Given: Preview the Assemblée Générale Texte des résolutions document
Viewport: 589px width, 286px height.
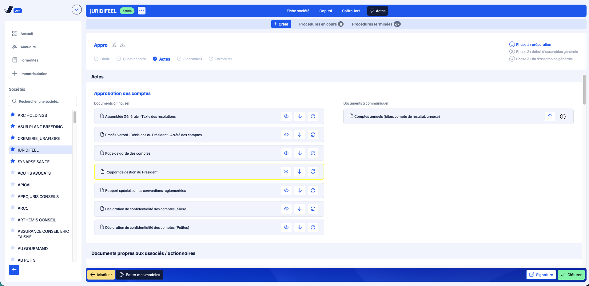Looking at the screenshot, I should (x=286, y=116).
